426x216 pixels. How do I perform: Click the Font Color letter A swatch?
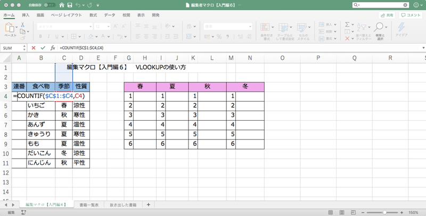pyautogui.click(x=103, y=36)
